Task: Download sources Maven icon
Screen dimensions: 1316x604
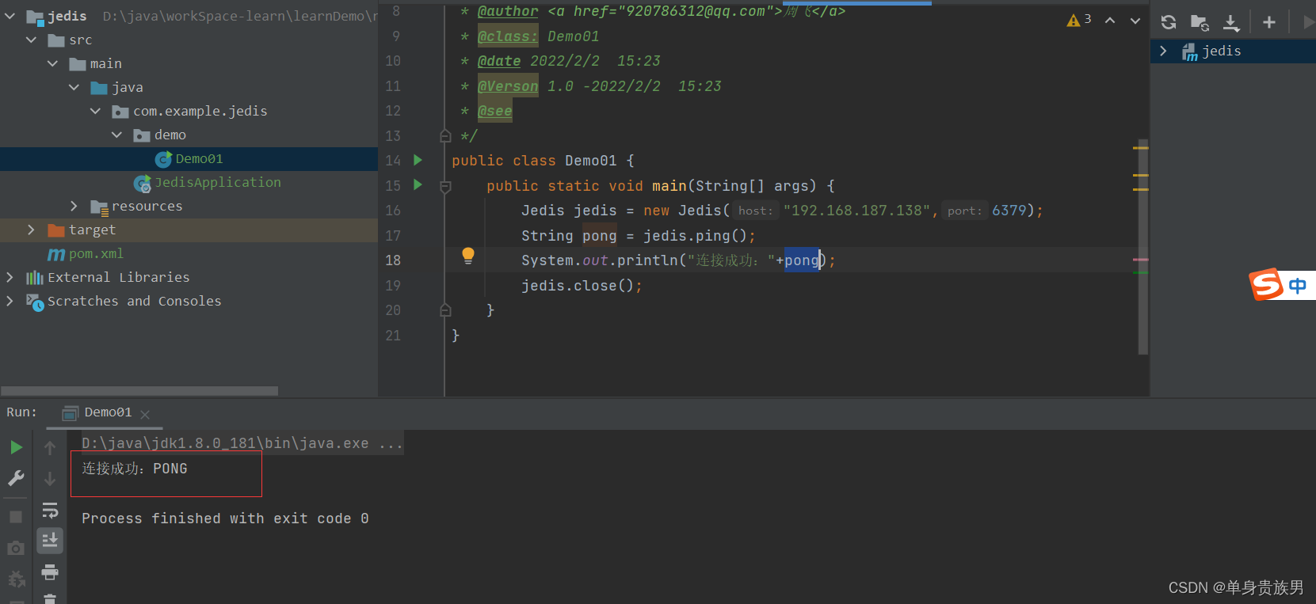Action: (1231, 22)
